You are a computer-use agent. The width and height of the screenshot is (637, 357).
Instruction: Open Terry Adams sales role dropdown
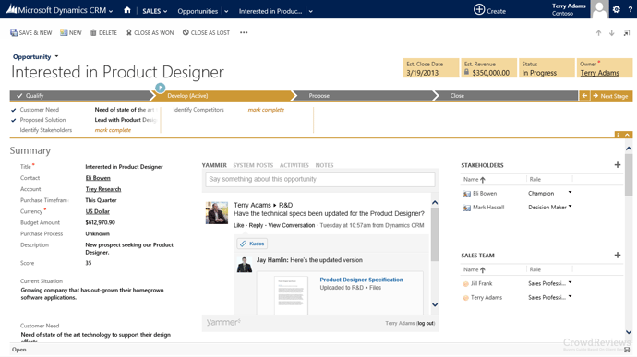[570, 296]
